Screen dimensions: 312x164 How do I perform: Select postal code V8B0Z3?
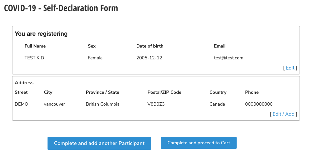[x=156, y=104]
